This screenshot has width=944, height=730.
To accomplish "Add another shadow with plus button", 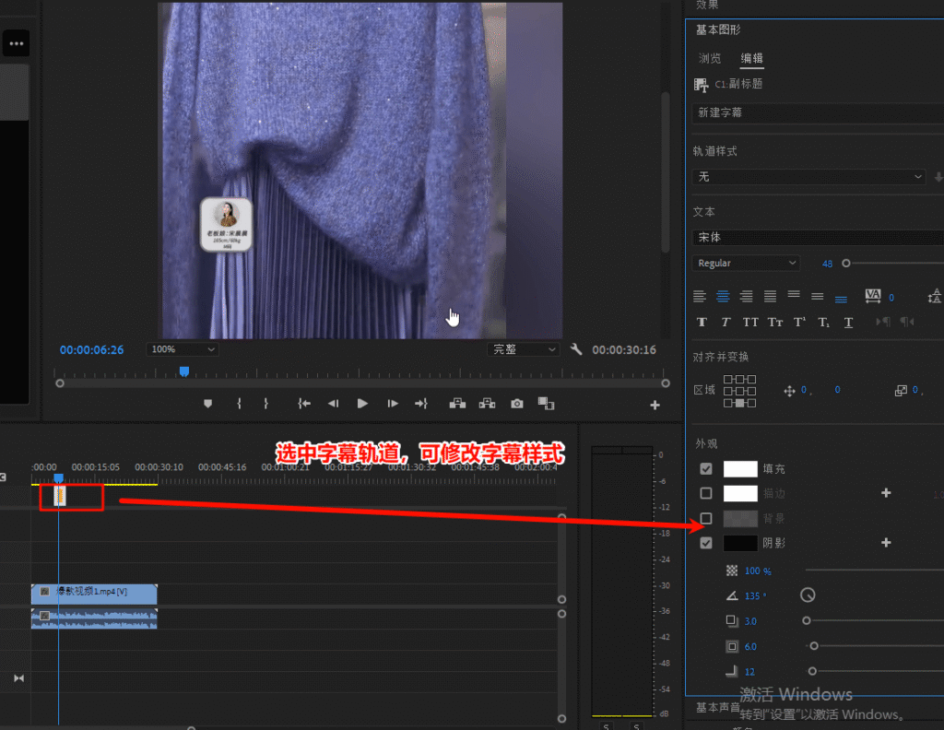I will (886, 543).
